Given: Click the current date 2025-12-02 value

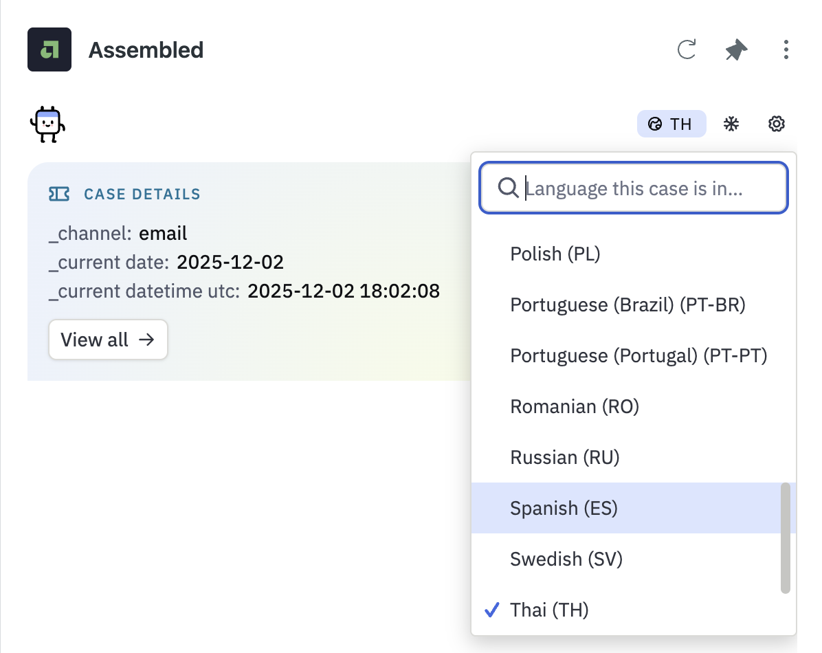Looking at the screenshot, I should 230,263.
